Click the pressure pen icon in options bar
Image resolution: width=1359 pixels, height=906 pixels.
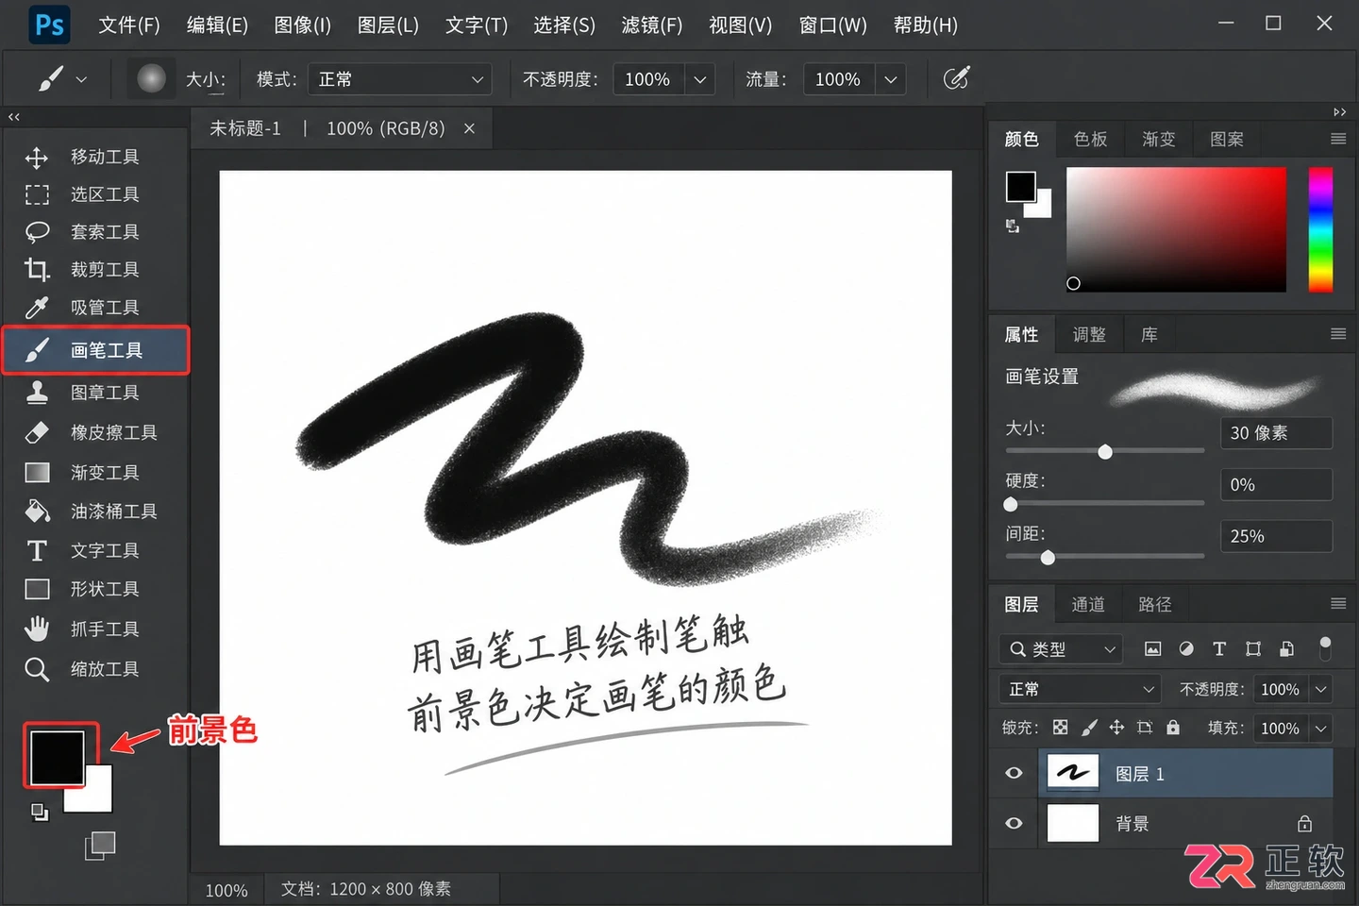[x=956, y=79]
